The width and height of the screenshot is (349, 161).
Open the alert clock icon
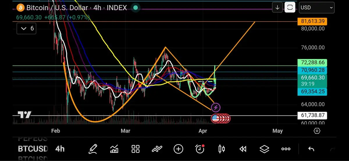[200, 149]
